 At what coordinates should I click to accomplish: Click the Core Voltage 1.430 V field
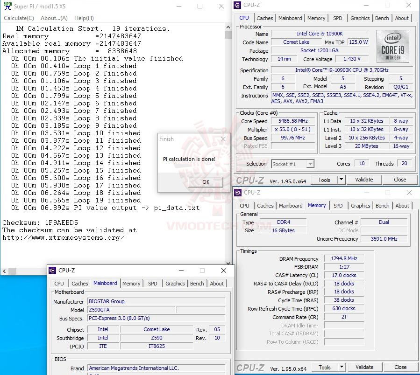click(x=352, y=59)
